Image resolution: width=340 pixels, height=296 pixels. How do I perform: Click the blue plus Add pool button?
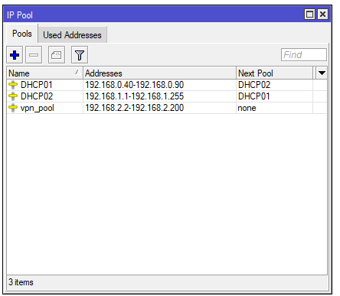pyautogui.click(x=15, y=55)
